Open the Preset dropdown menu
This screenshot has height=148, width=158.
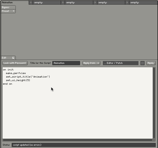point(8,11)
